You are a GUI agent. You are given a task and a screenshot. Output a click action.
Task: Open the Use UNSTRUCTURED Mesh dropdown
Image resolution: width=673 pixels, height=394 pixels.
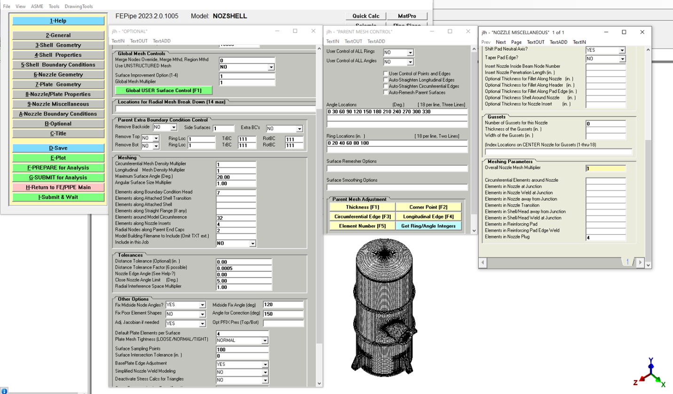click(270, 67)
